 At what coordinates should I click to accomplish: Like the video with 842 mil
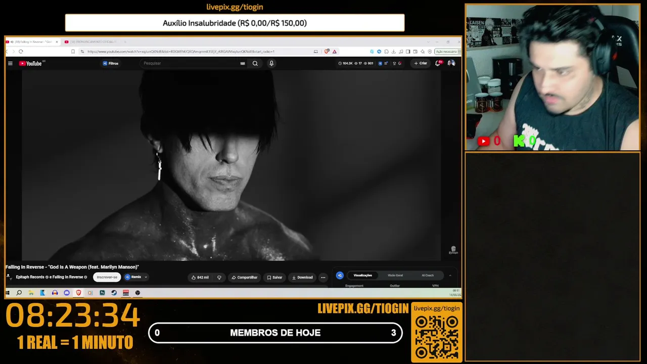click(200, 278)
